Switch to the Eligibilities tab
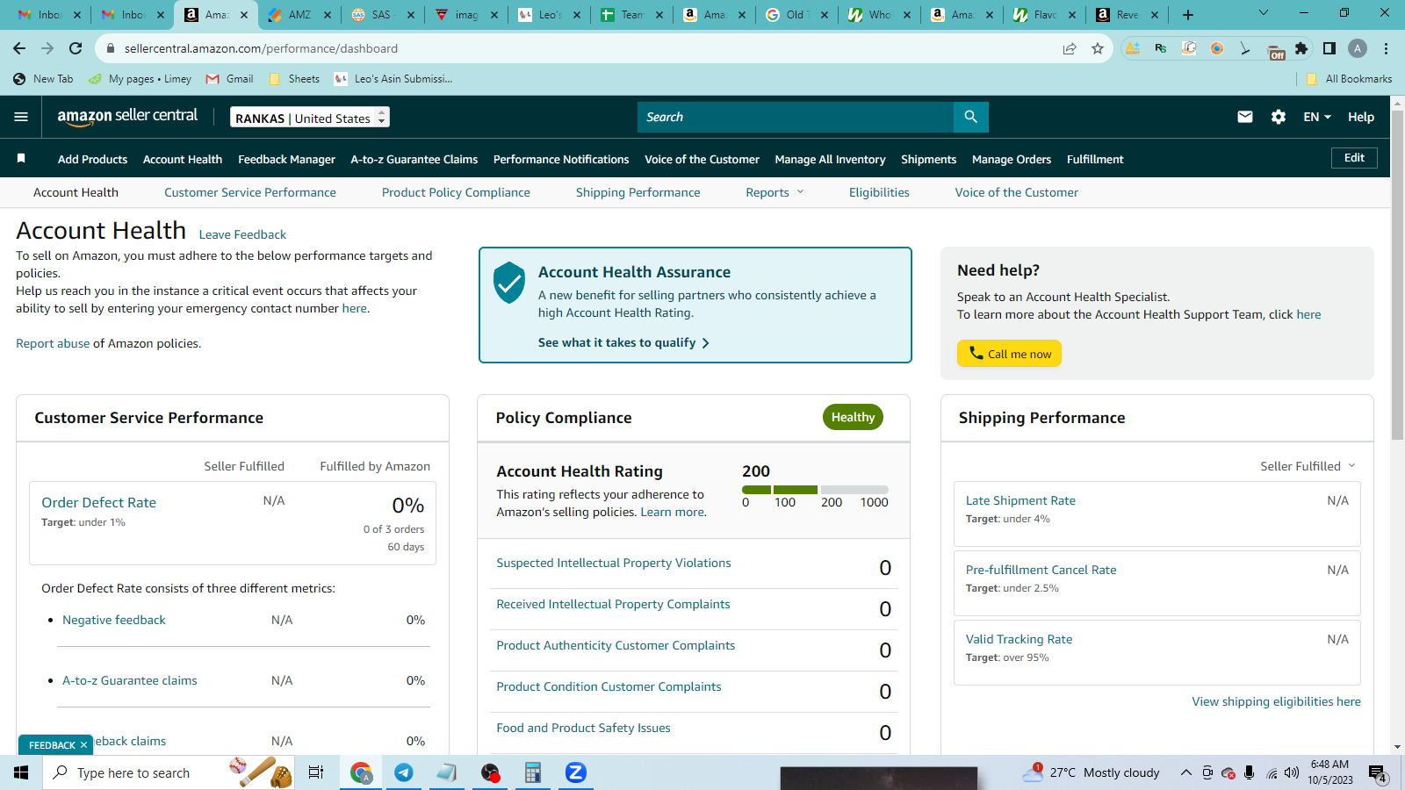1405x790 pixels. click(879, 192)
